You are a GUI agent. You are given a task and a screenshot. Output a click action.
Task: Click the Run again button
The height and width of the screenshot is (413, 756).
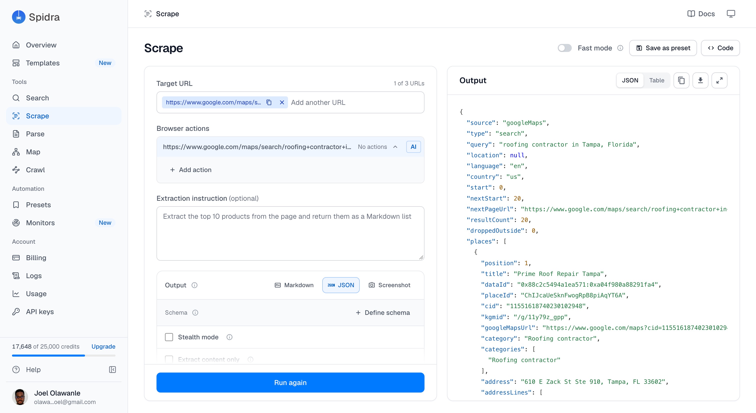[290, 383]
